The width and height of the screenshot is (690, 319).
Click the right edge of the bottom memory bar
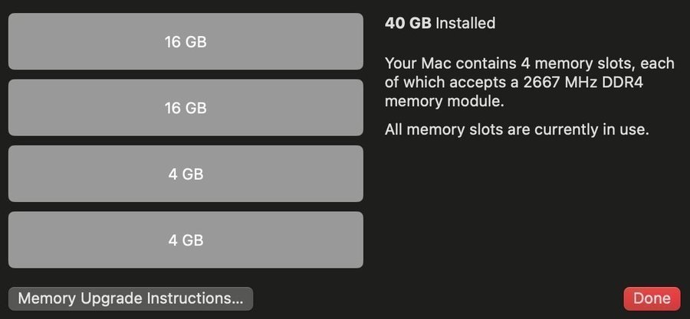coord(356,240)
